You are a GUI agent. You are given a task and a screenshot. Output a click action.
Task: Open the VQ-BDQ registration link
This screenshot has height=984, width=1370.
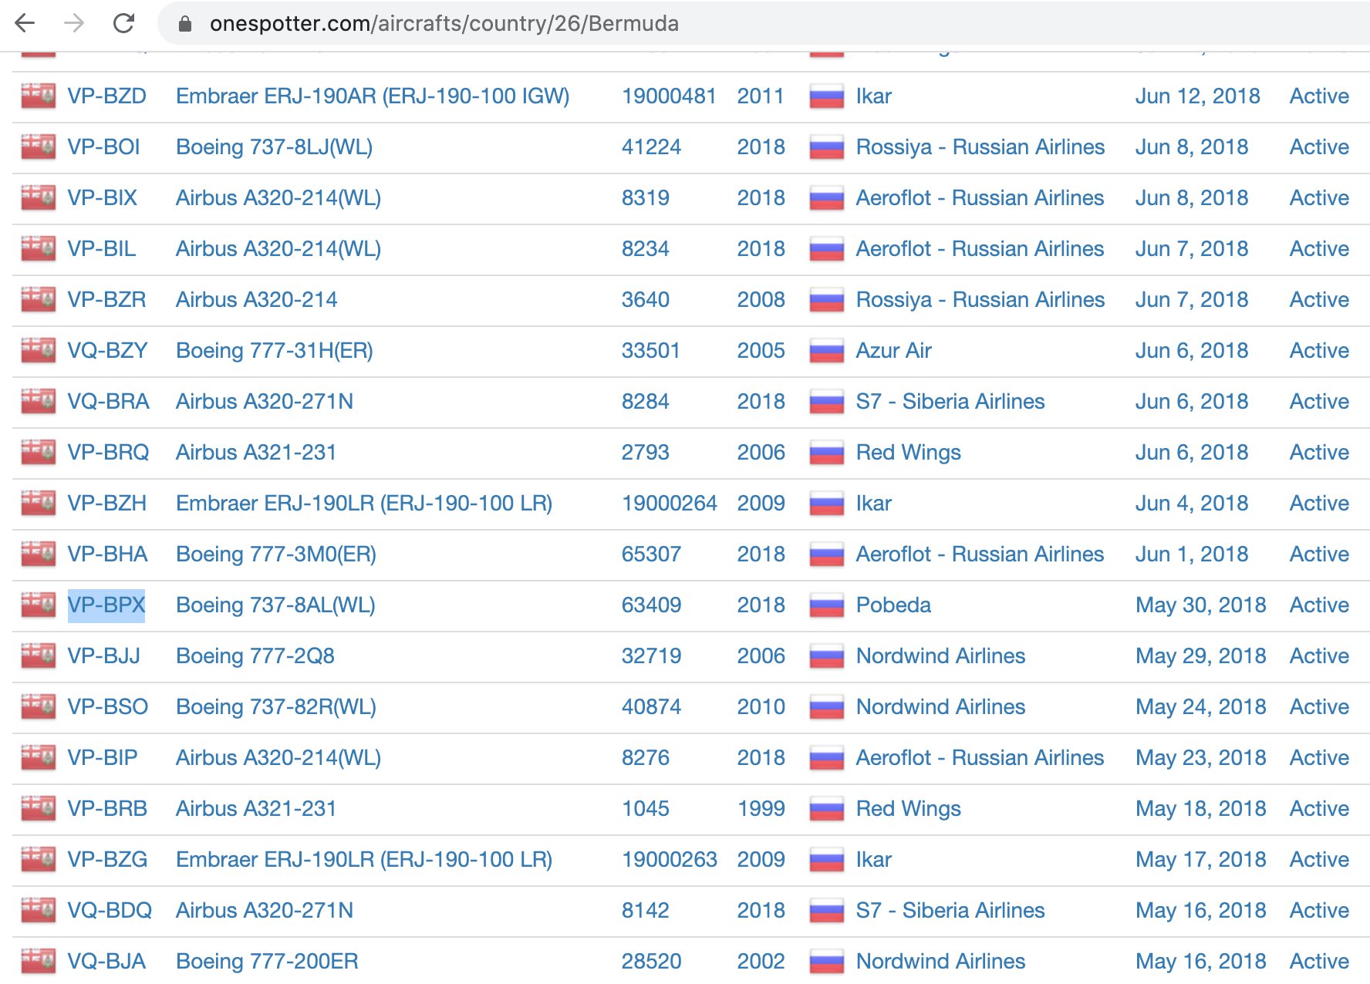coord(110,911)
